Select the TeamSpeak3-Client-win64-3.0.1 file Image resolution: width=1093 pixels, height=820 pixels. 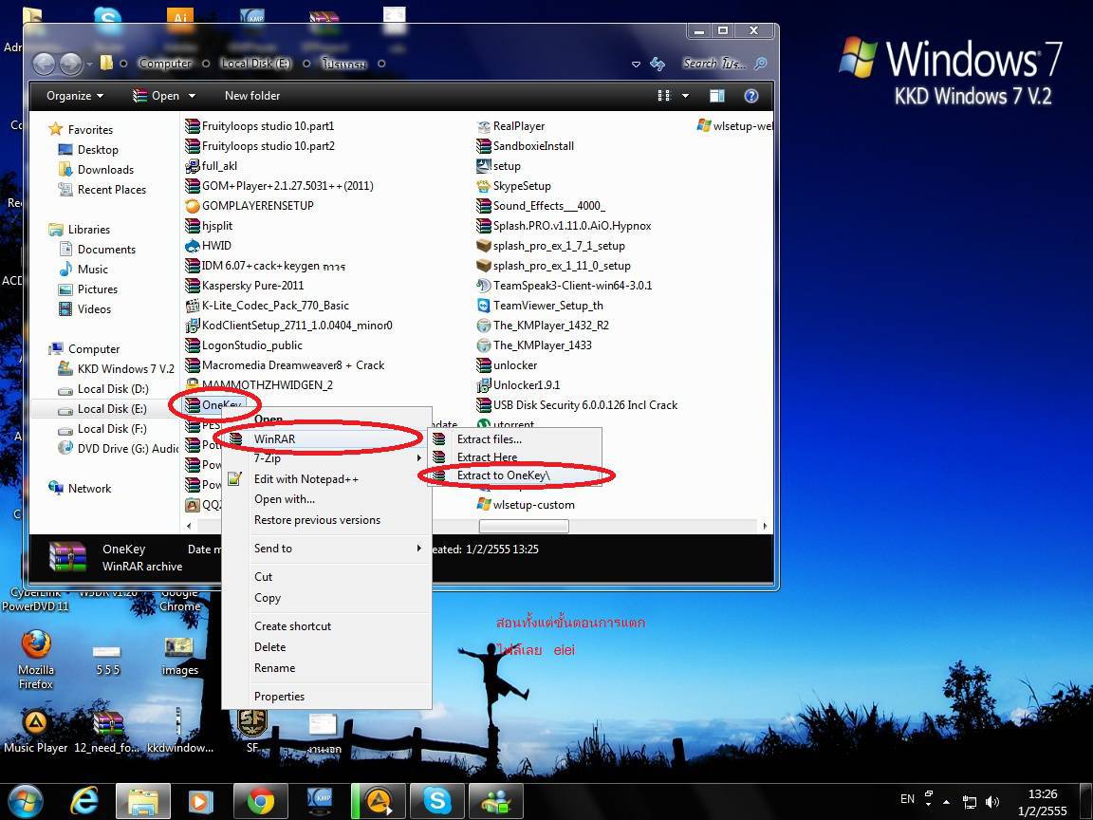coord(564,285)
